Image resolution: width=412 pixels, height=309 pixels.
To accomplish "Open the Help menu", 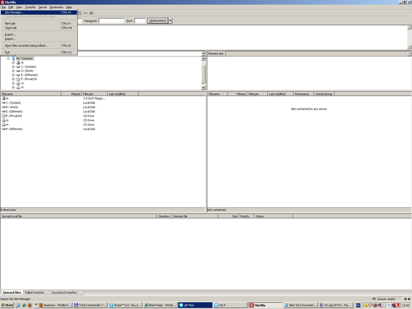I will pos(69,7).
